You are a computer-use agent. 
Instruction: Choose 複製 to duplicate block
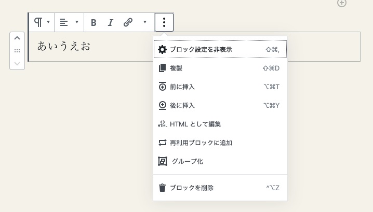[220, 68]
